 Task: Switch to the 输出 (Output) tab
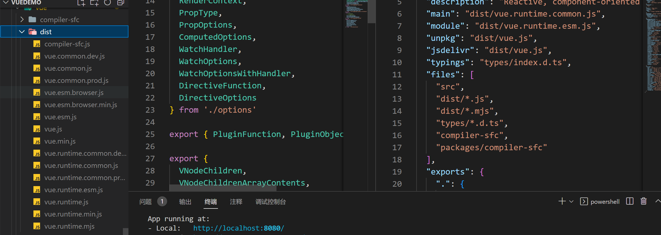point(185,202)
